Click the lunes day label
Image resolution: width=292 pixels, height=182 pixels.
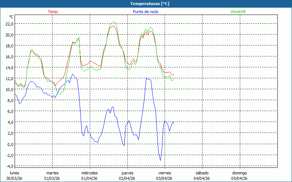tap(15, 173)
